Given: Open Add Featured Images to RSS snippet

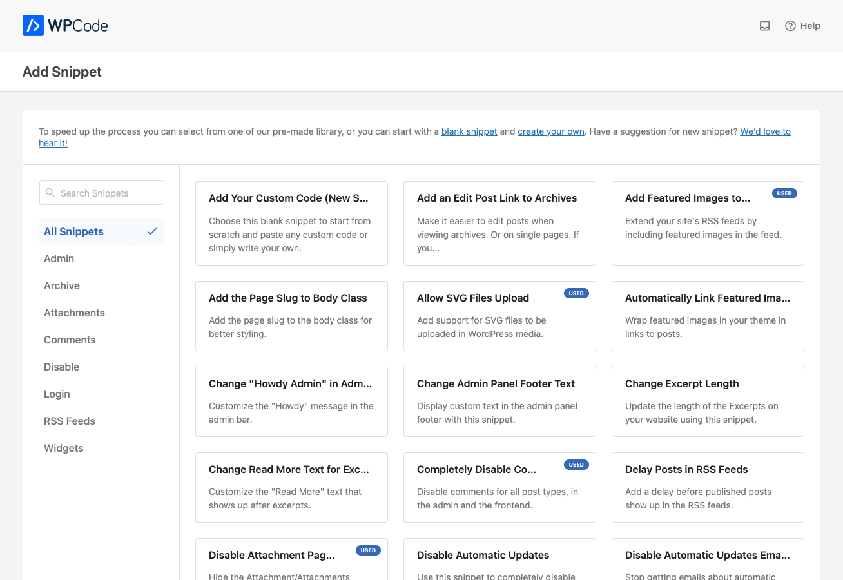Looking at the screenshot, I should click(708, 223).
